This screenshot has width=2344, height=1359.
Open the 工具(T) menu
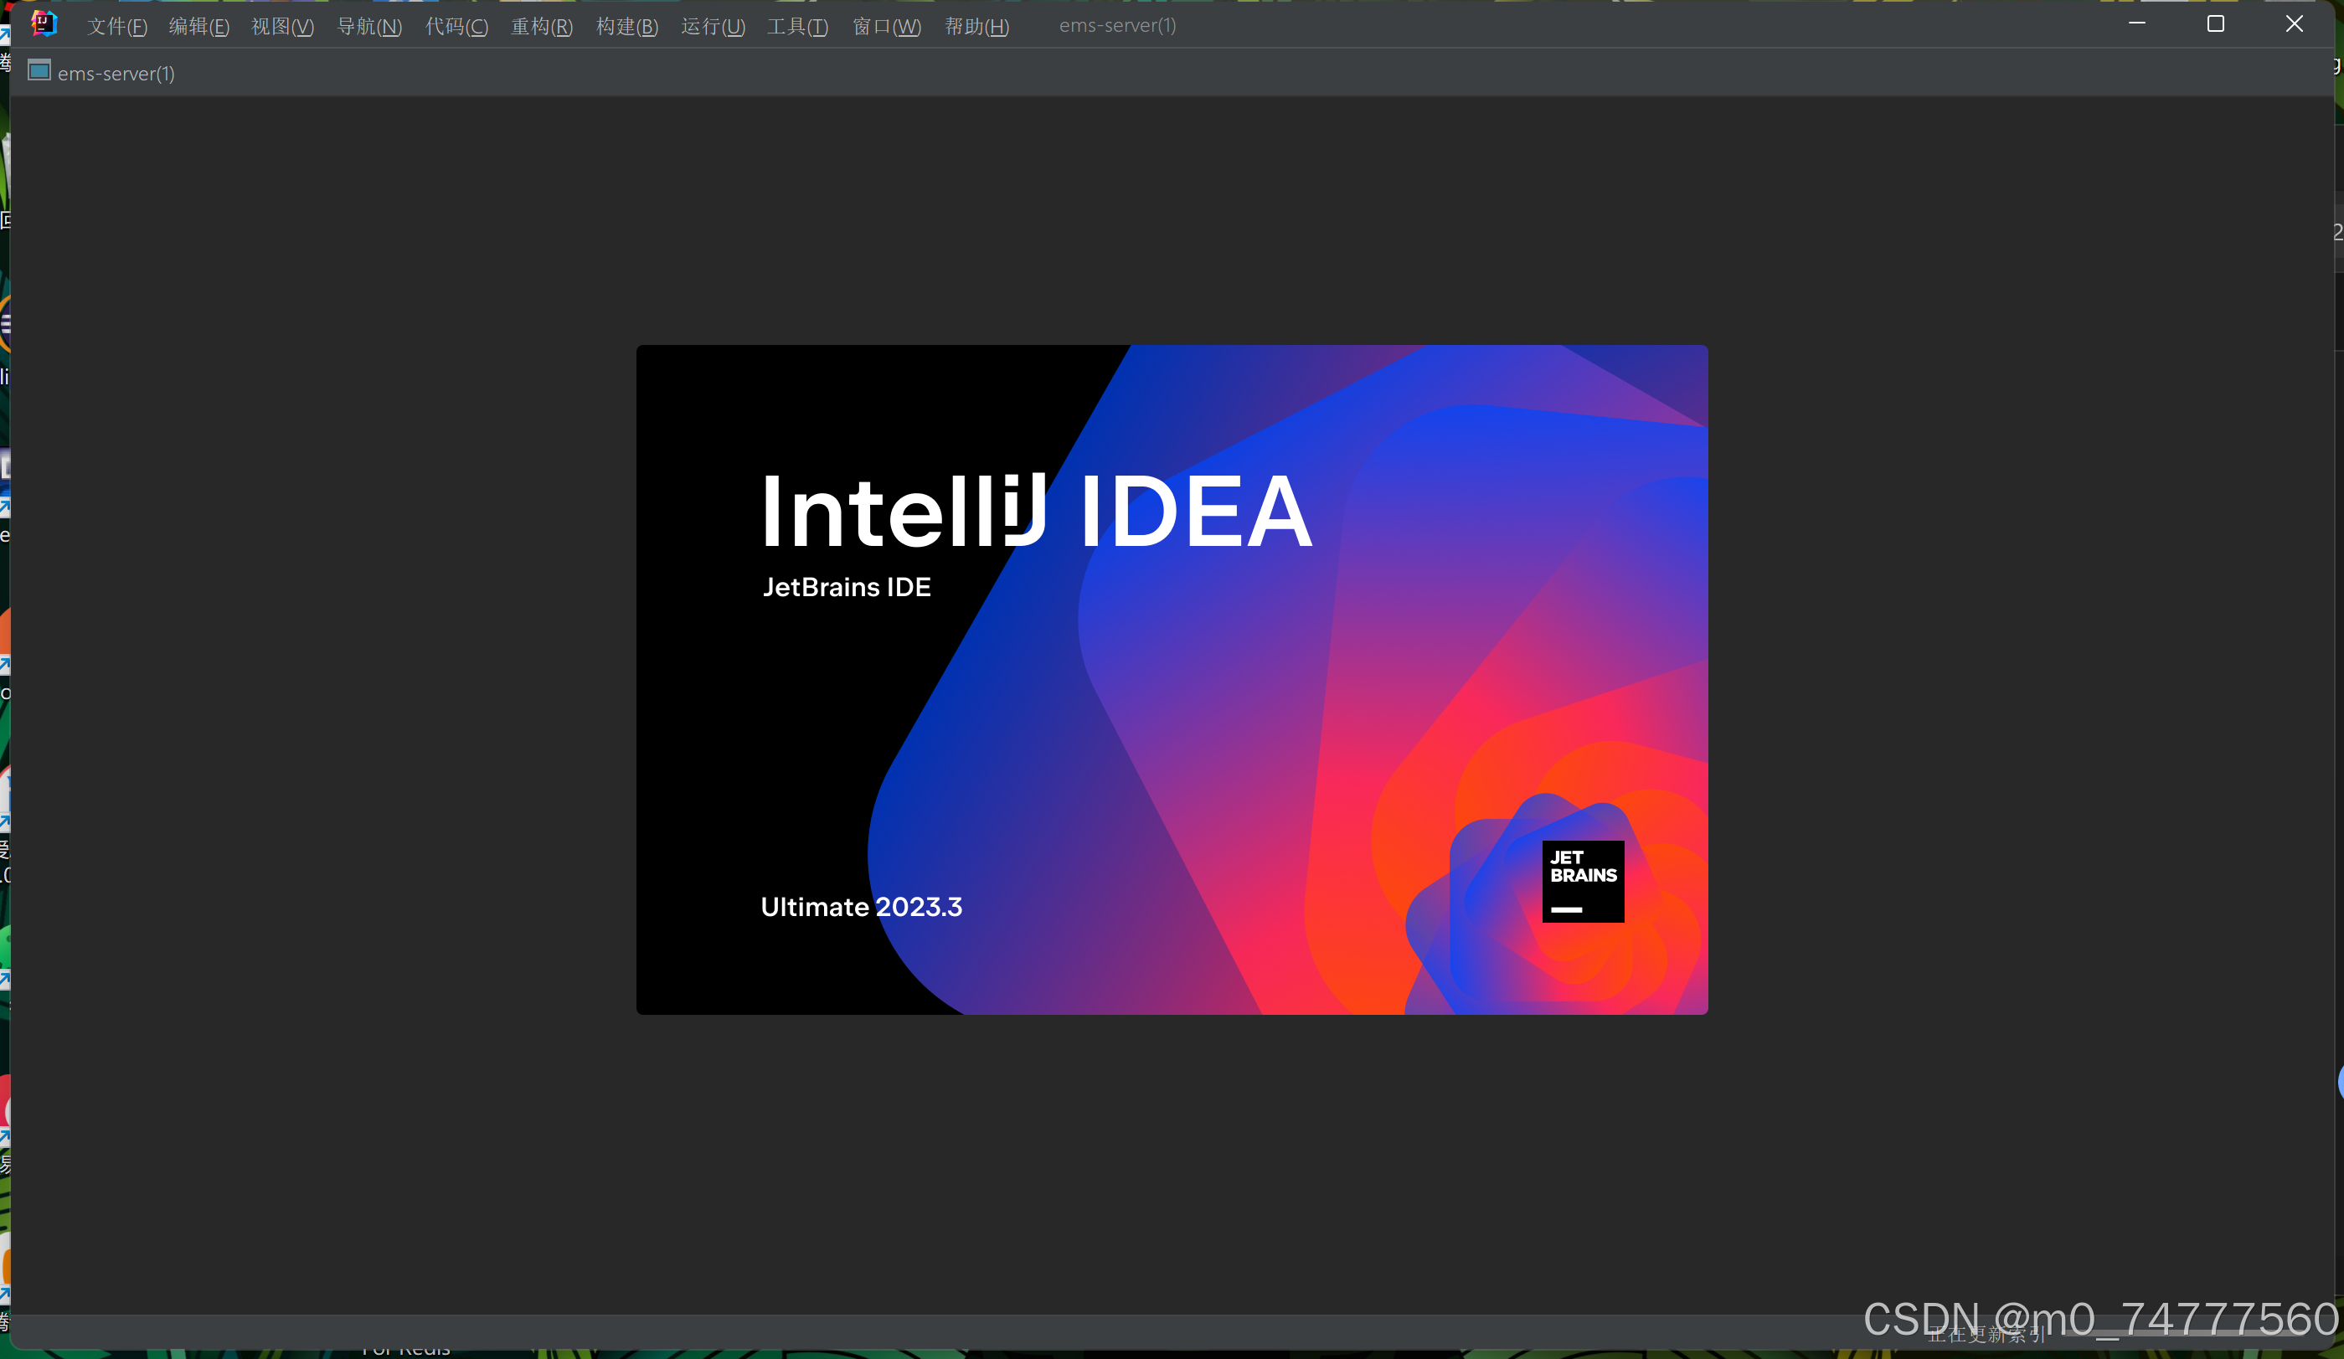point(797,26)
